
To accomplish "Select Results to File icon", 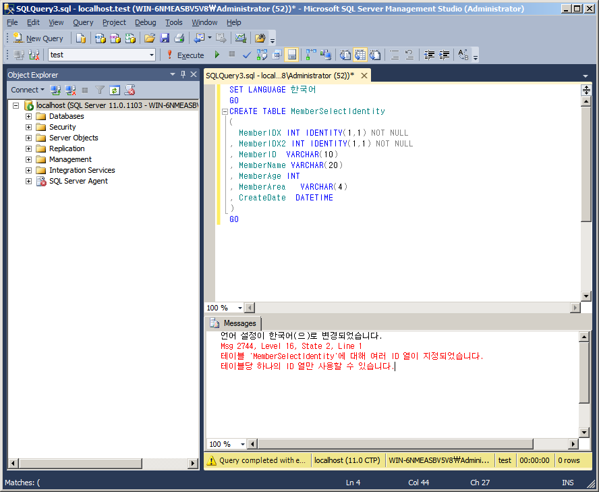I will coord(375,55).
